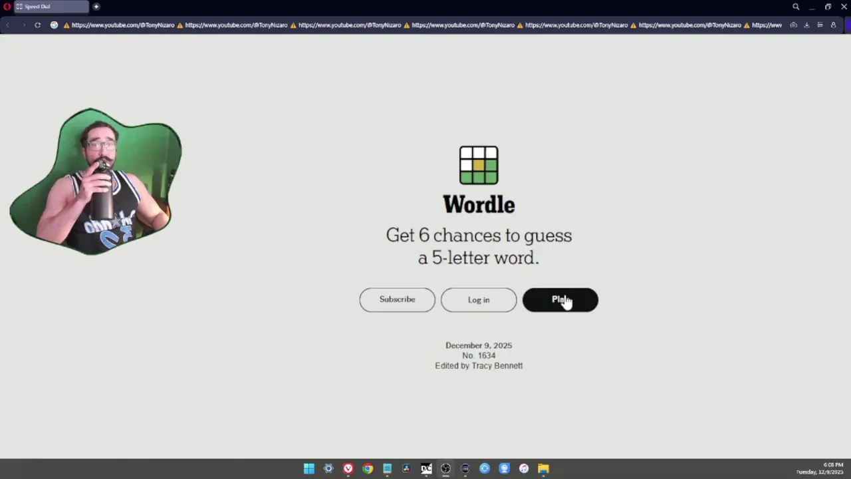Click the Wordle grid logo
The image size is (851, 479).
[479, 165]
